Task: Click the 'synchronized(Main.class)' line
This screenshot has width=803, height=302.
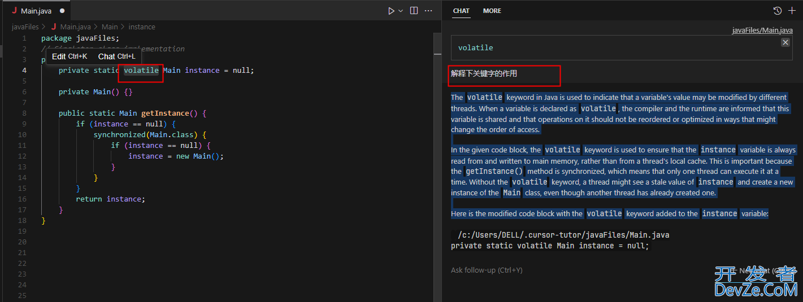Action: tap(150, 135)
